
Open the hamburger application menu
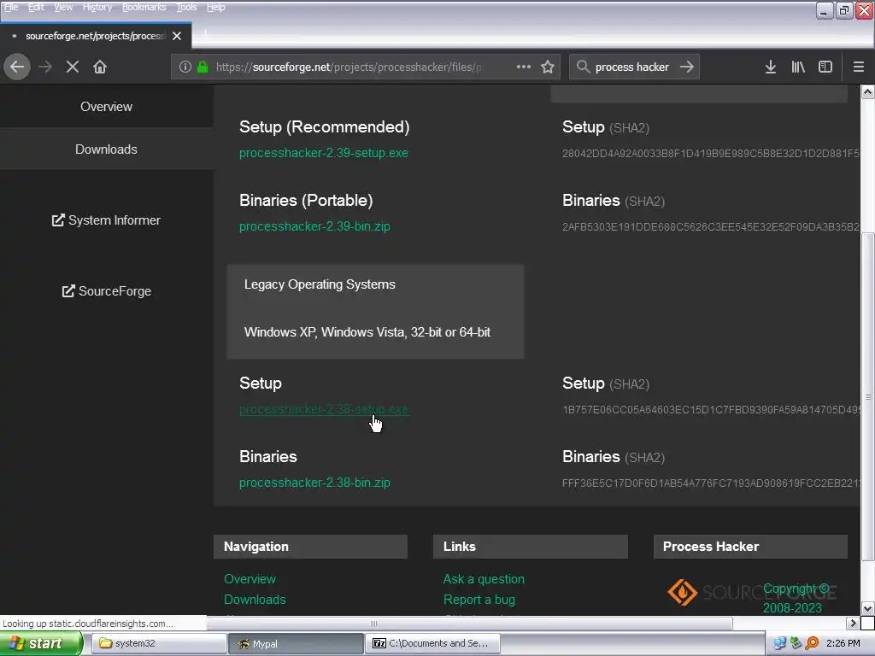pyautogui.click(x=858, y=67)
